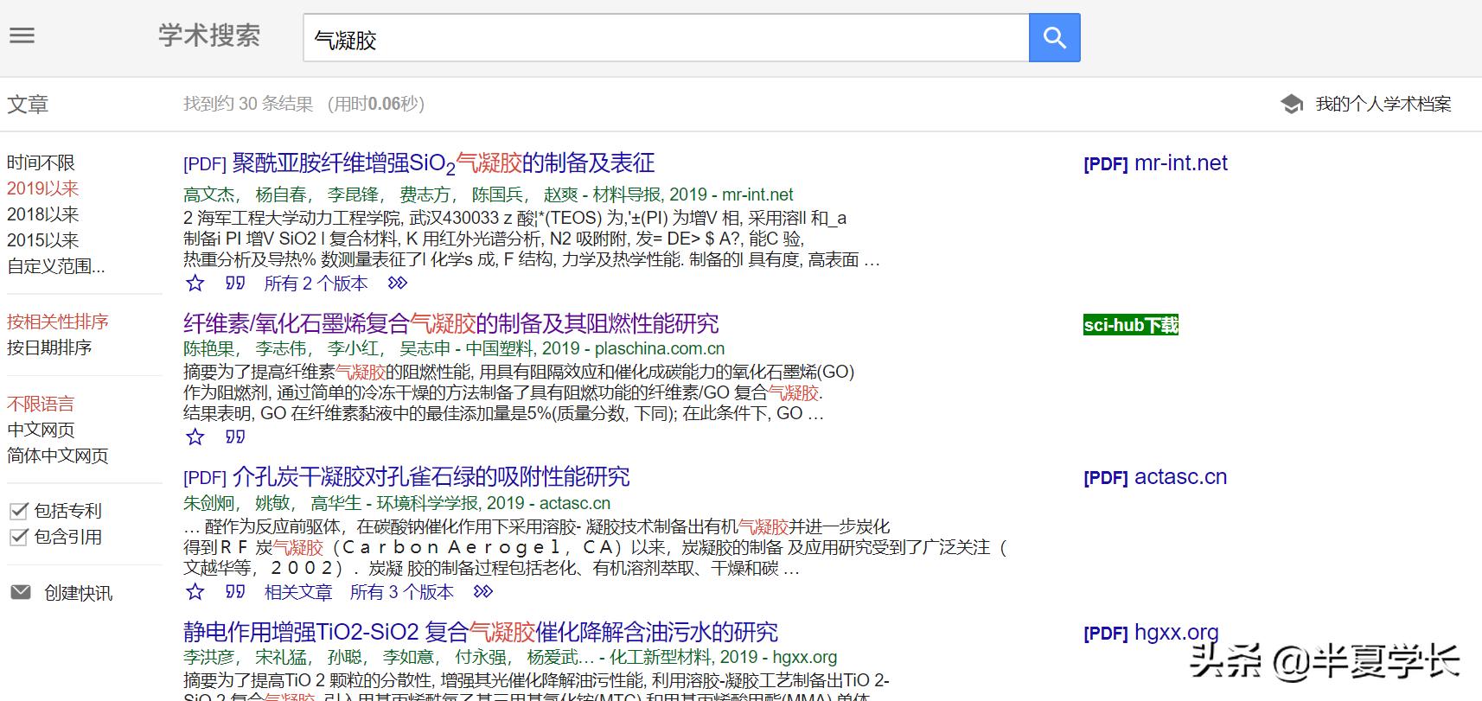Viewport: 1482px width, 701px height.
Task: Open the [PDF] mr-int.net link
Action: (1155, 163)
